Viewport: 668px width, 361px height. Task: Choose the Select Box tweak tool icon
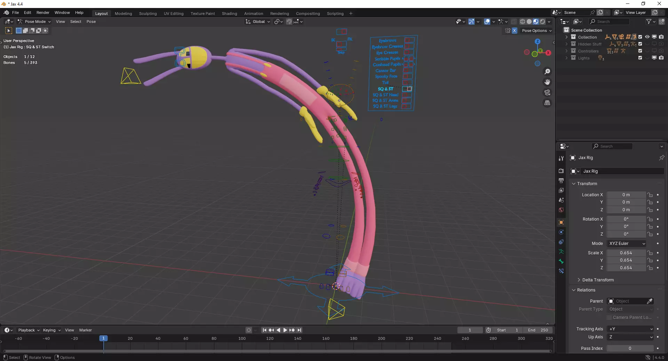point(9,31)
